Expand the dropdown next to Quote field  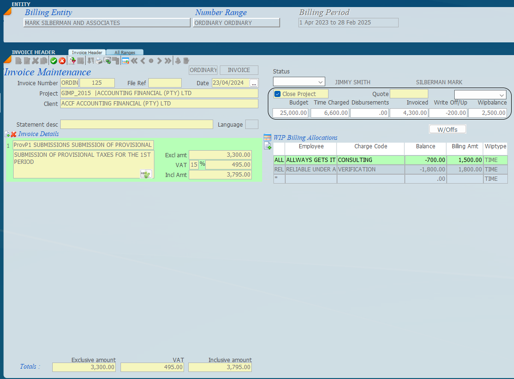point(480,95)
